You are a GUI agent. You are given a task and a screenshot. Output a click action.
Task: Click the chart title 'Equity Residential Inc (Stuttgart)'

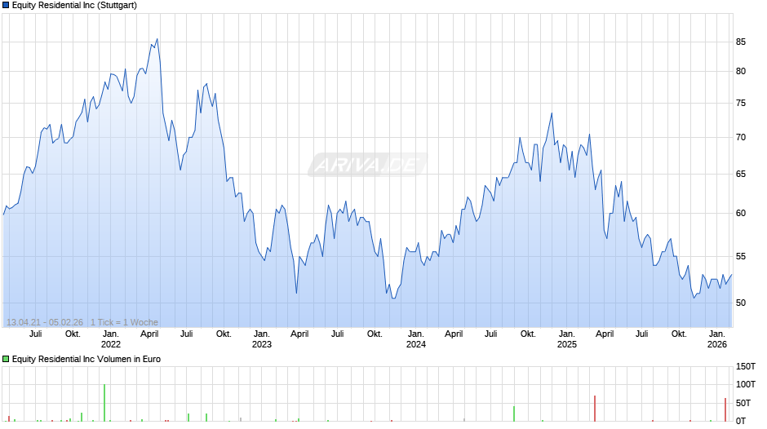74,6
